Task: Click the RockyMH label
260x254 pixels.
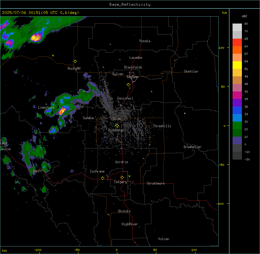Action: (x=74, y=68)
